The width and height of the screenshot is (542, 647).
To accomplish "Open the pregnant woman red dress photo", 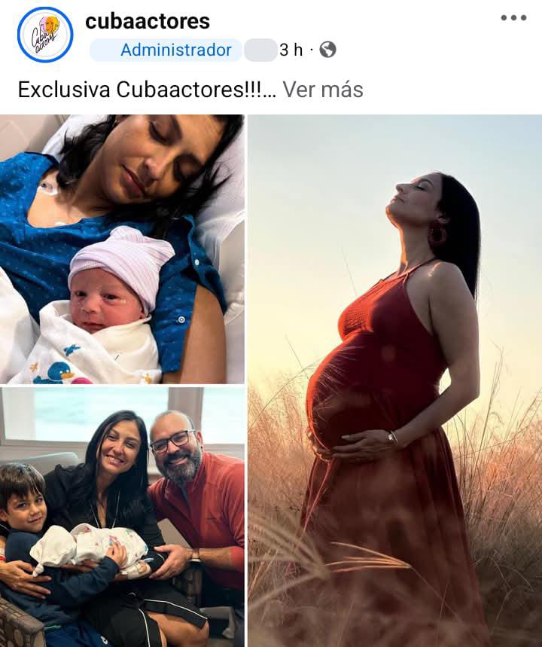I will [394, 381].
